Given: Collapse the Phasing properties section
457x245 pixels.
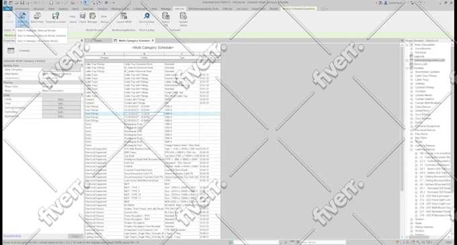Looking at the screenshot, I should tap(81, 83).
